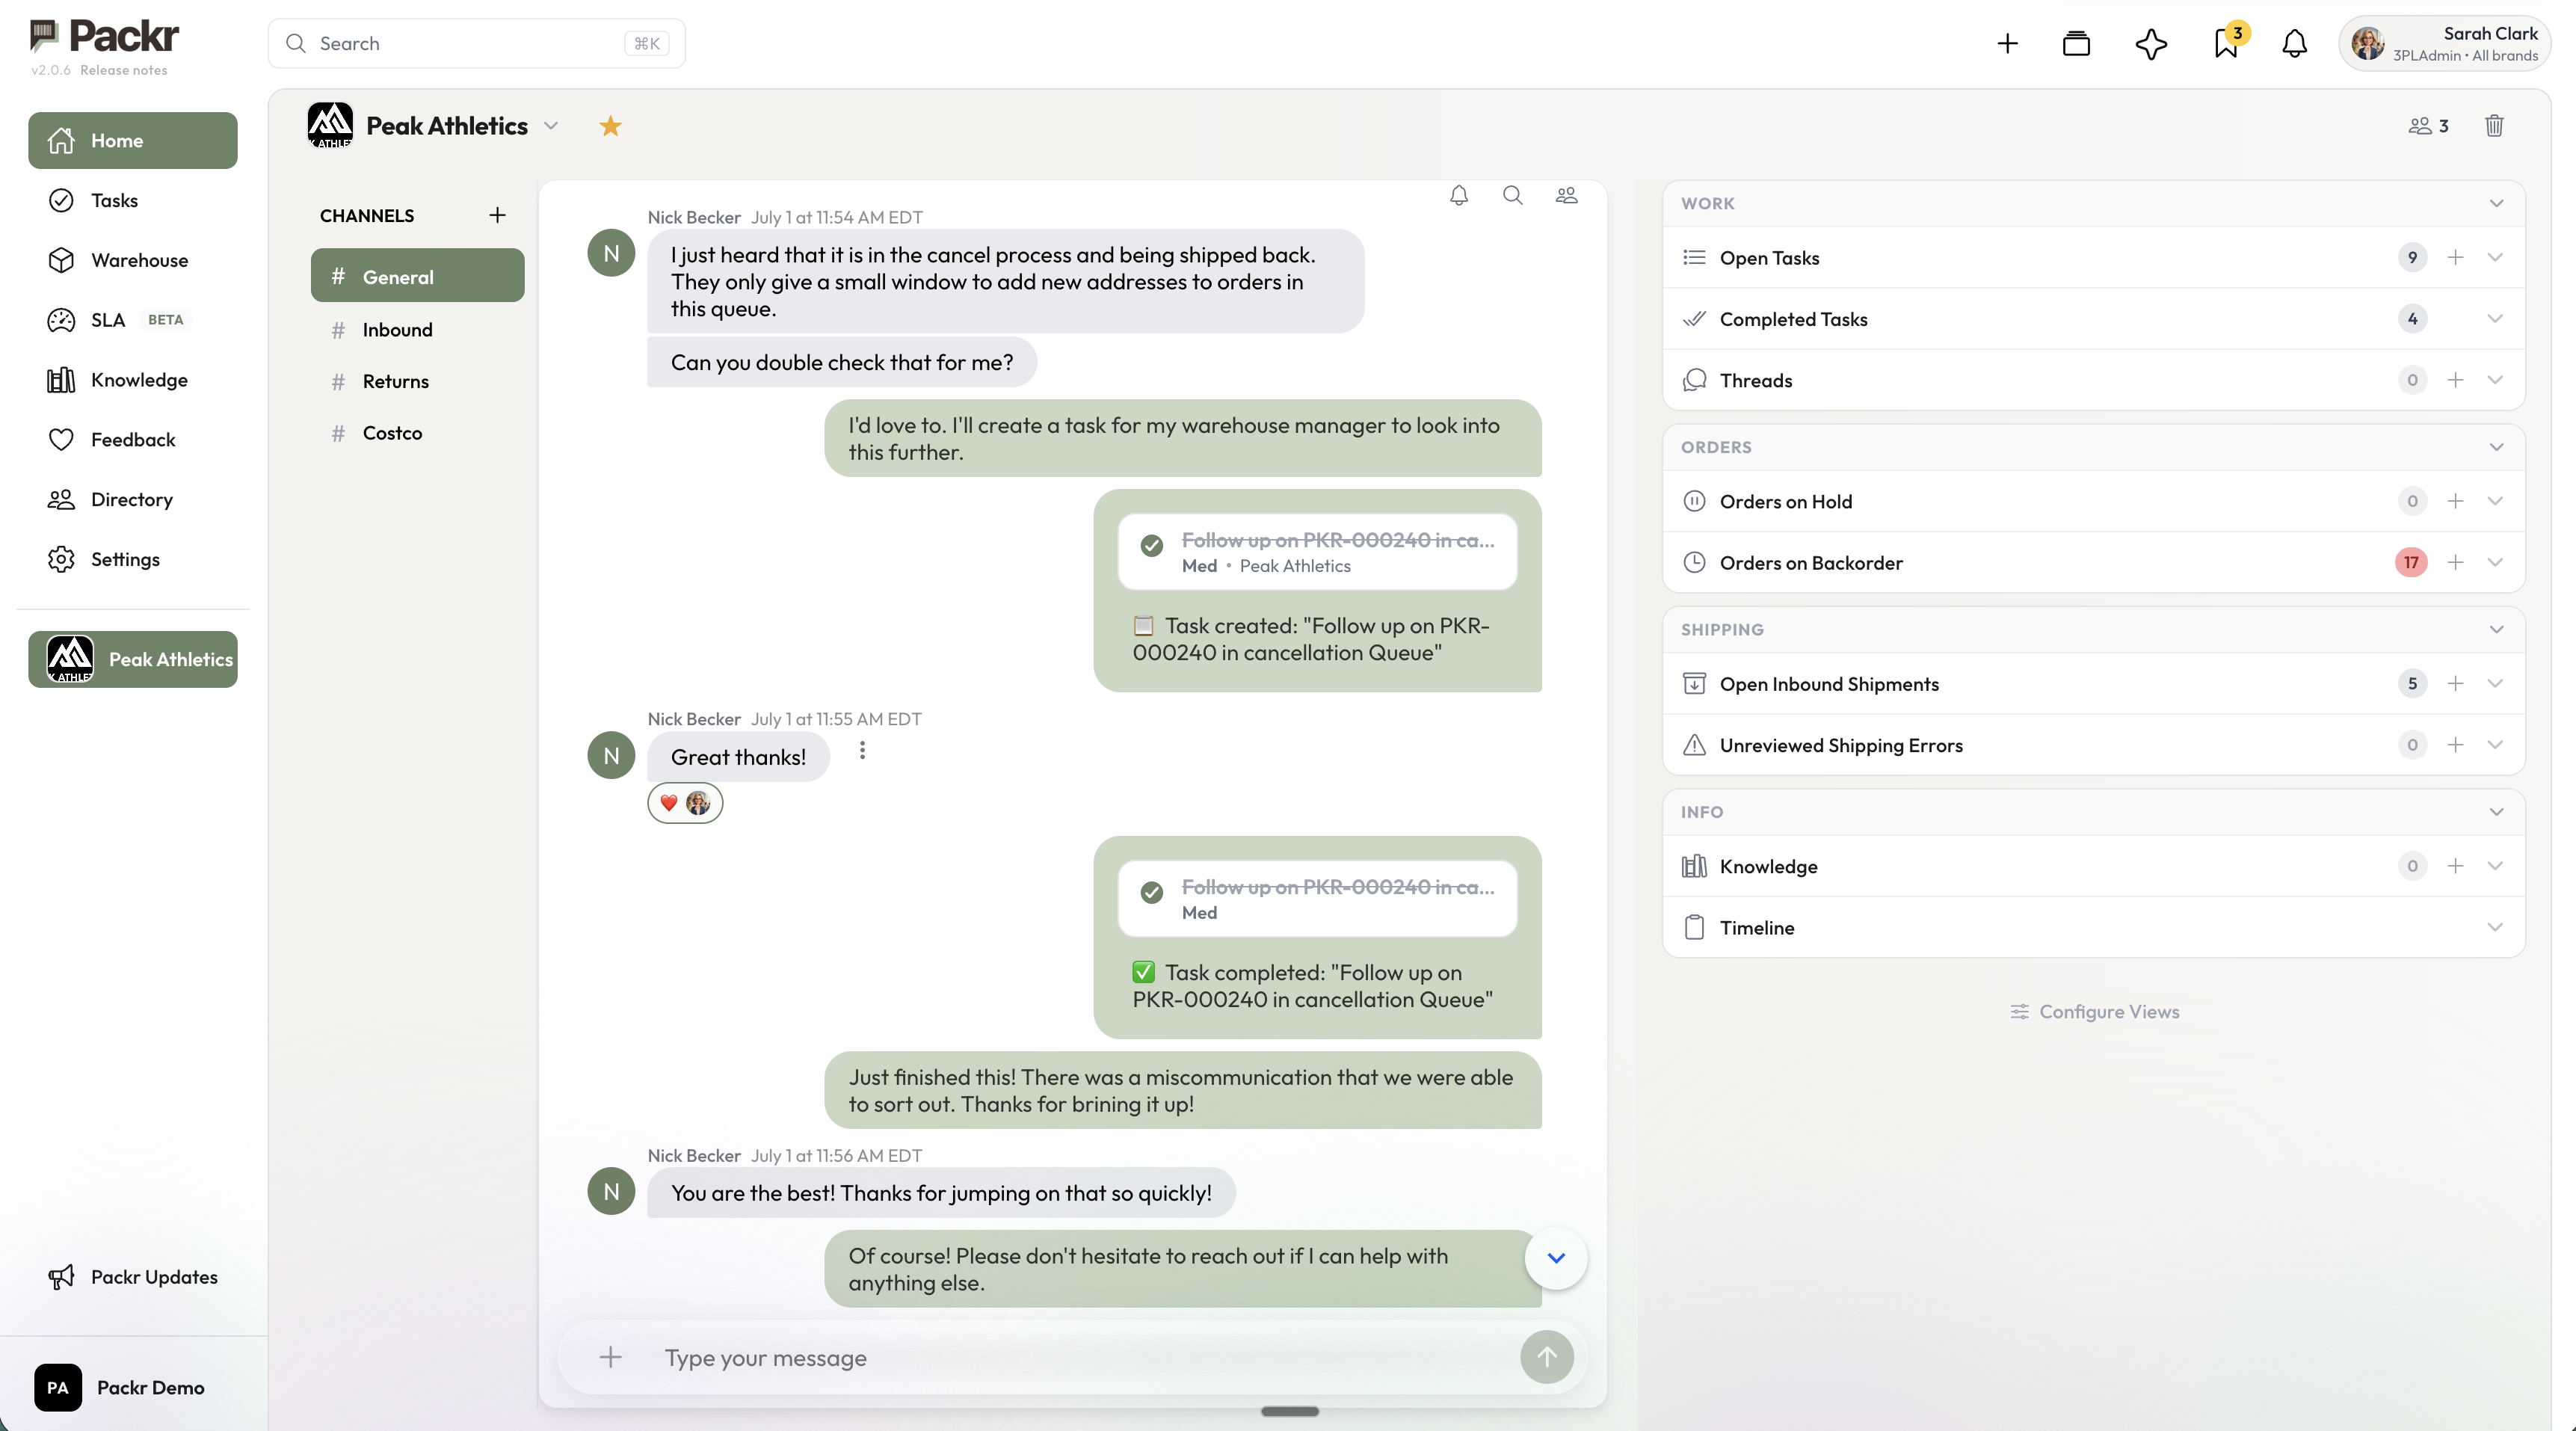Add Orders on Hold view with plus
This screenshot has width=2576, height=1431.
[x=2455, y=501]
